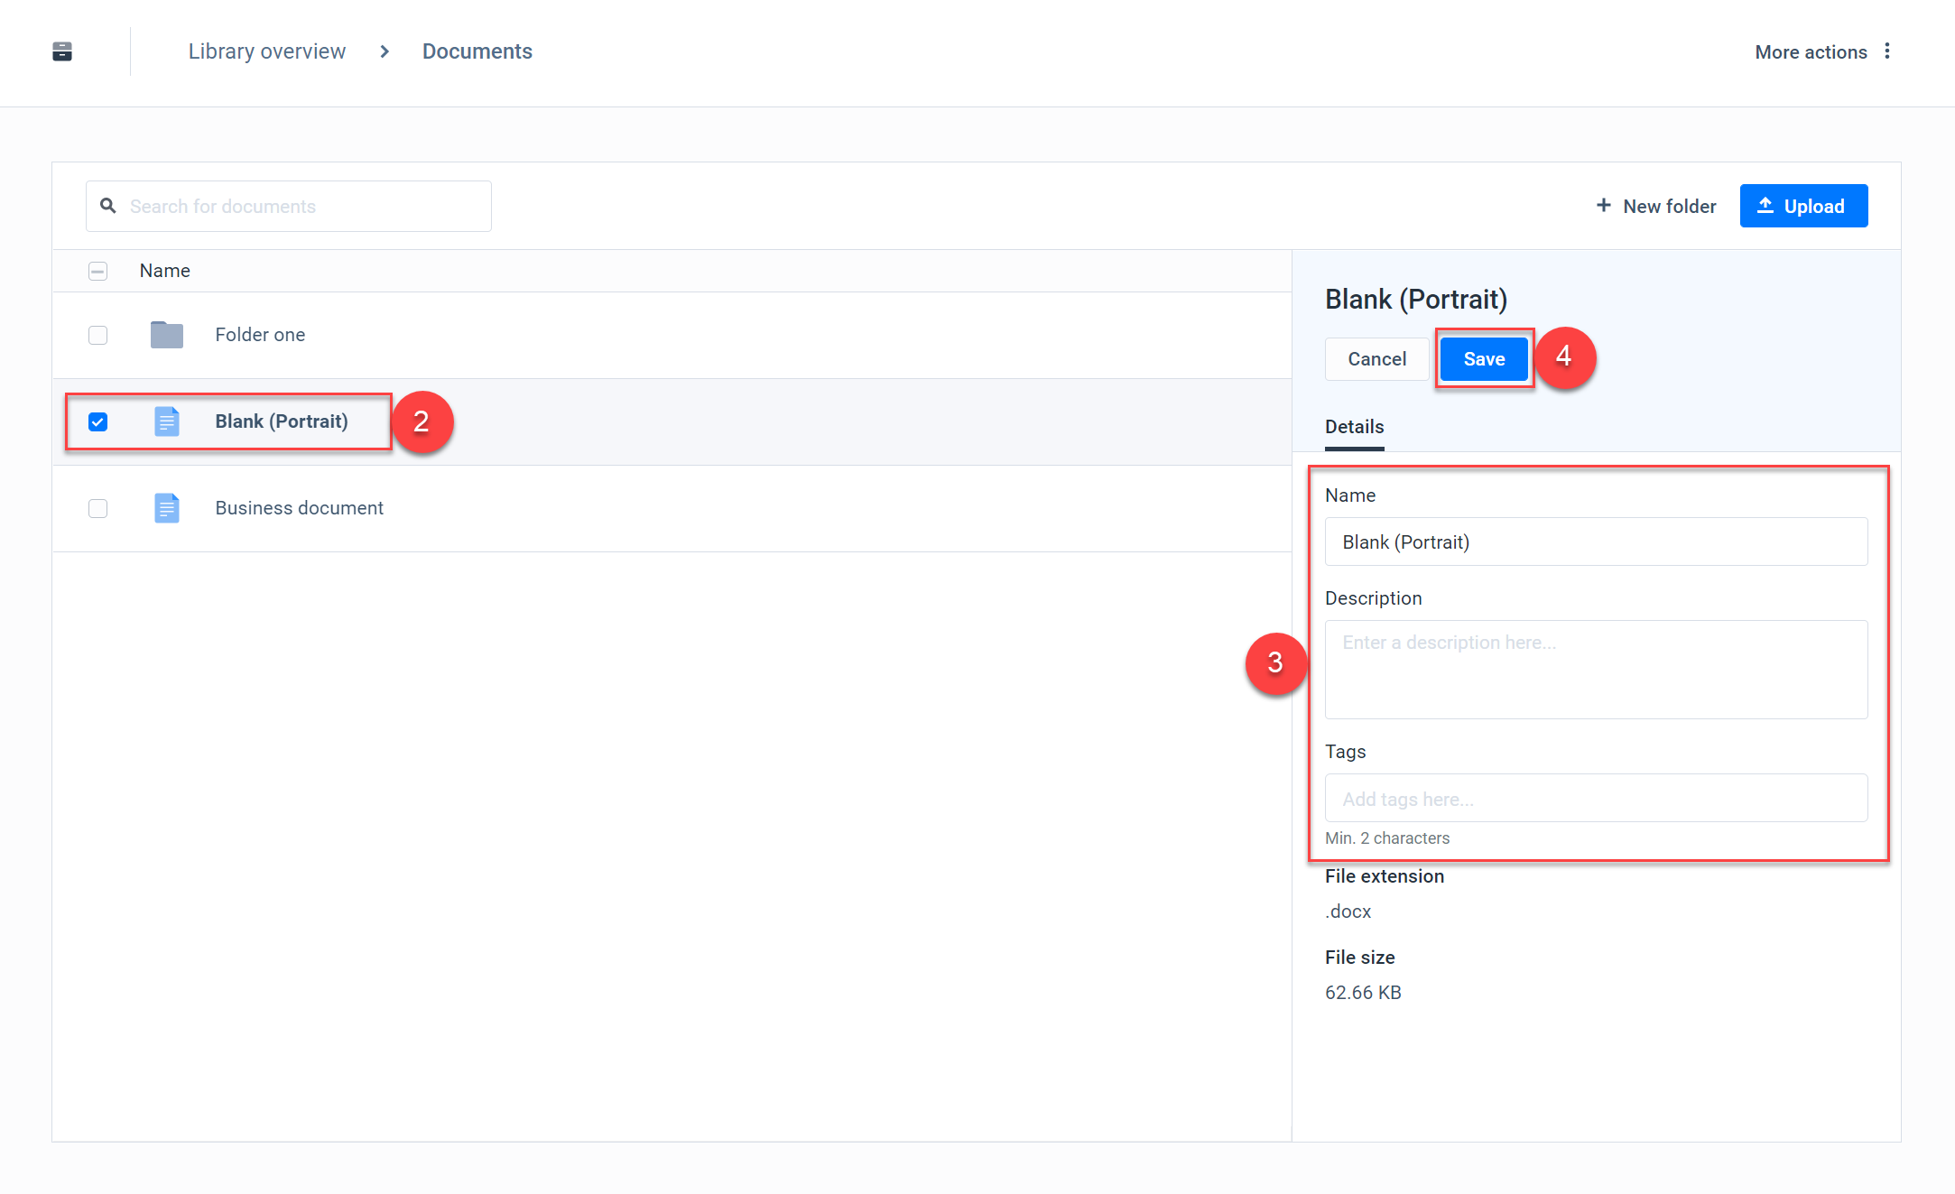Click the plus icon next to New folder
1955x1194 pixels.
[x=1603, y=206]
